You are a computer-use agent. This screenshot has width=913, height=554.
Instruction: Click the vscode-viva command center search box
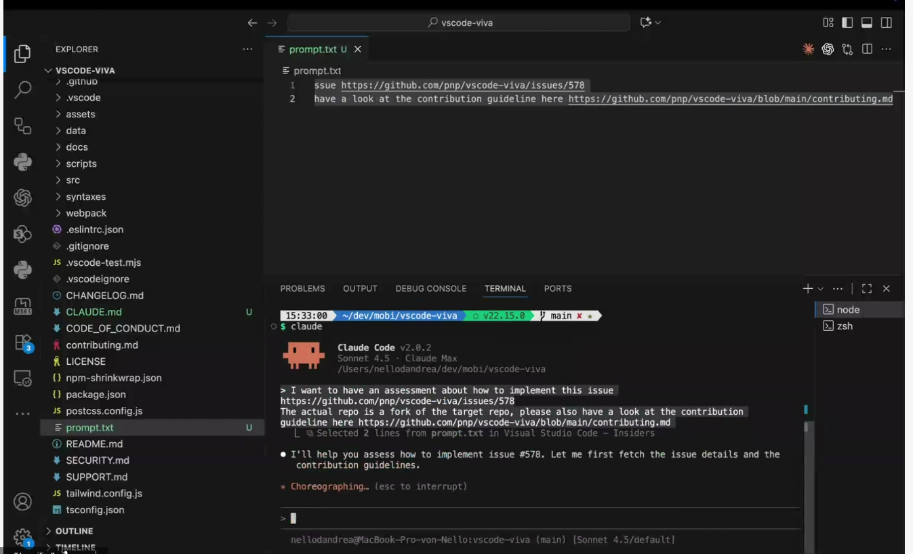pos(460,22)
